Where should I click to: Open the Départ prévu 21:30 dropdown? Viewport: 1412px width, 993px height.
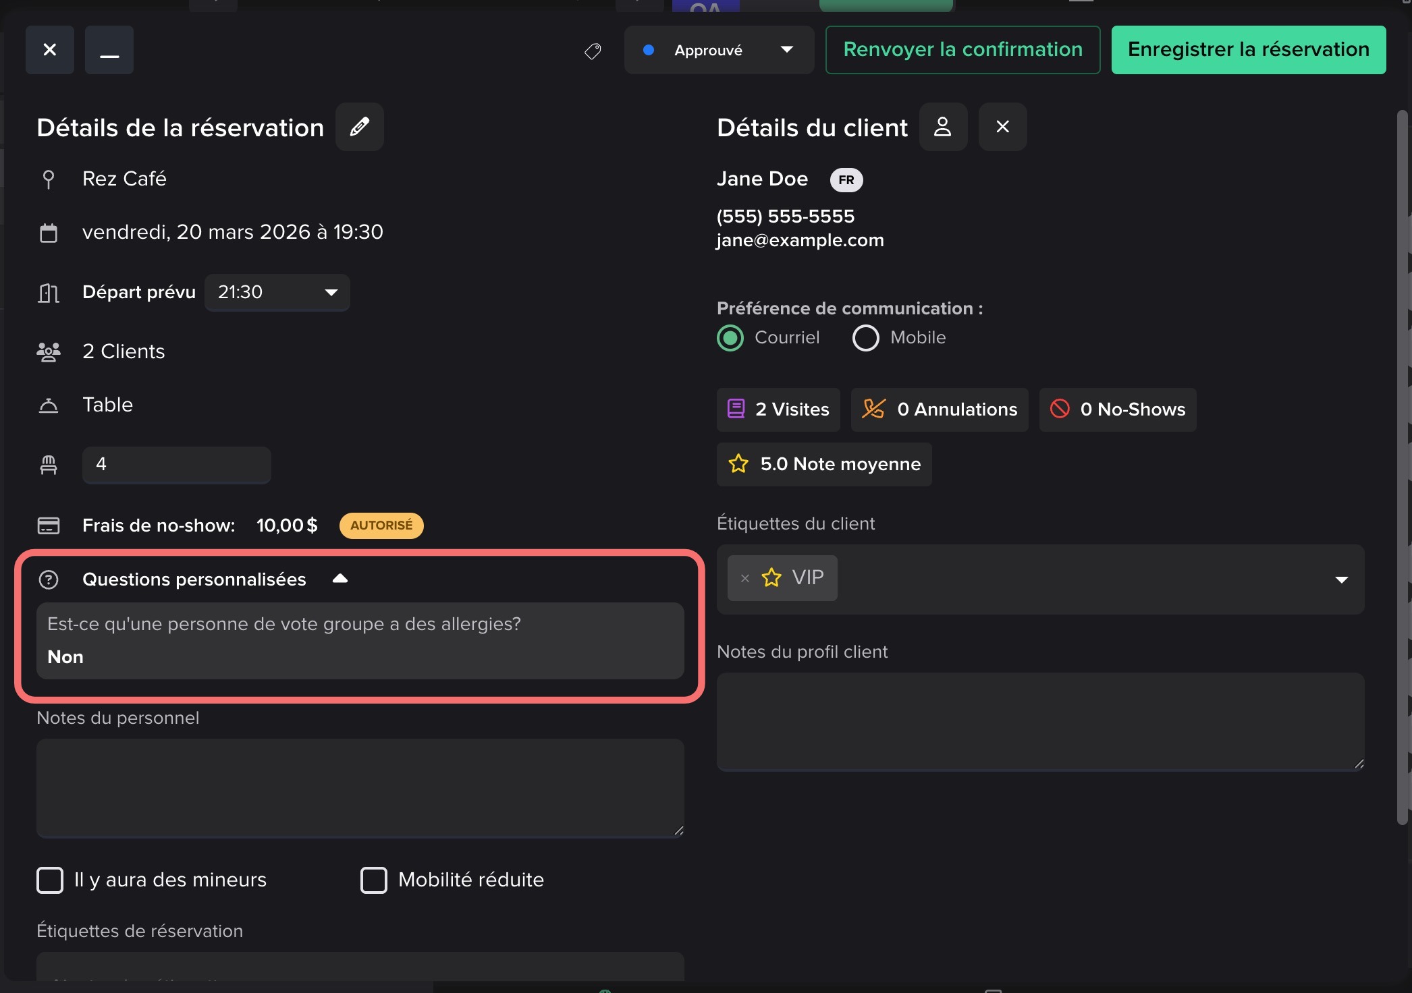pos(277,292)
